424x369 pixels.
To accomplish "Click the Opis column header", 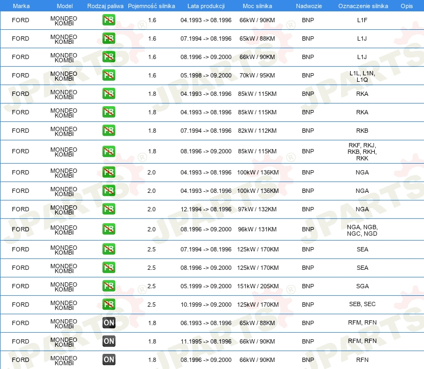I will pyautogui.click(x=407, y=6).
